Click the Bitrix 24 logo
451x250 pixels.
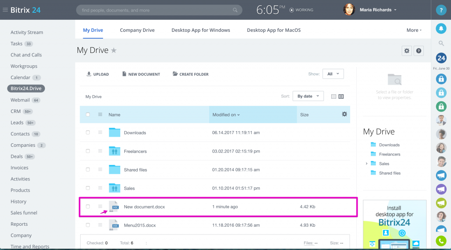click(x=25, y=10)
